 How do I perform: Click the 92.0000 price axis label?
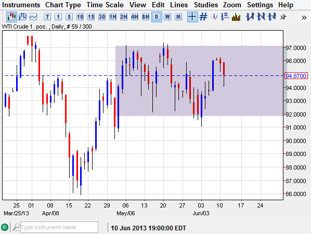point(296,114)
